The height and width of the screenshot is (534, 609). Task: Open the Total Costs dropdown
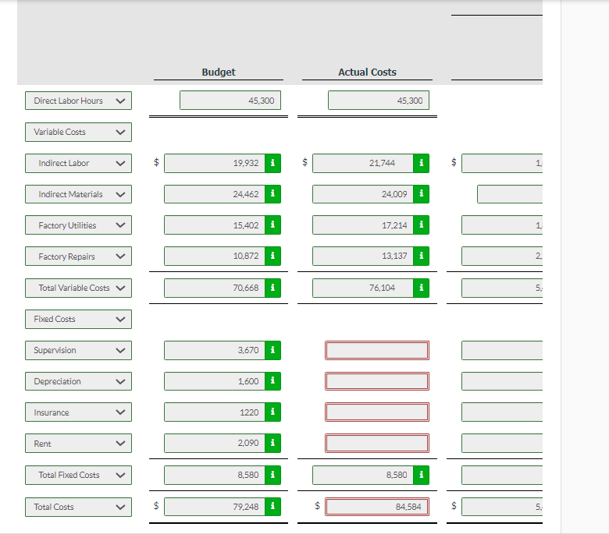[x=78, y=507]
